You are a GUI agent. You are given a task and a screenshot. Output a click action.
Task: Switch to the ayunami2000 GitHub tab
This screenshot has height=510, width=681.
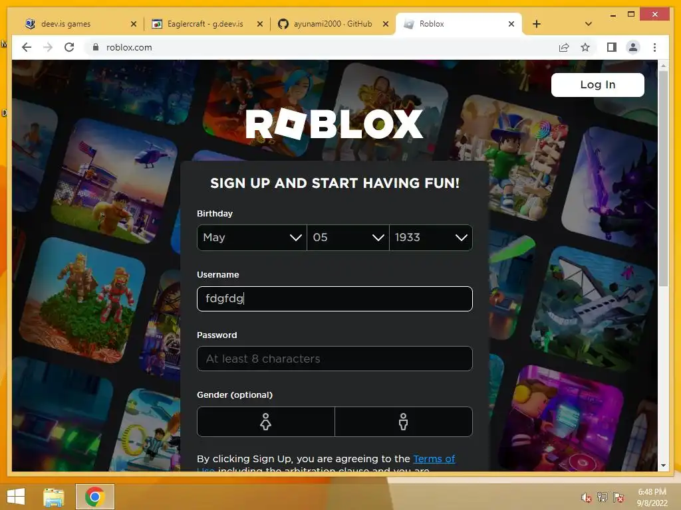pyautogui.click(x=333, y=24)
